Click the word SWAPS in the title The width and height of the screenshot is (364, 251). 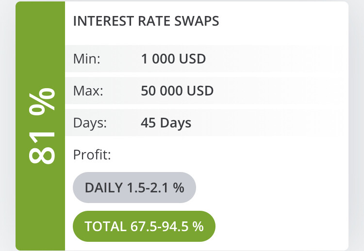coord(197,21)
